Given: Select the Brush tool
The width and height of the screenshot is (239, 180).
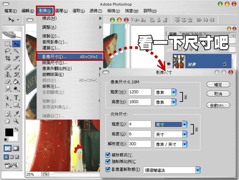Looking at the screenshot, I should (x=16, y=67).
